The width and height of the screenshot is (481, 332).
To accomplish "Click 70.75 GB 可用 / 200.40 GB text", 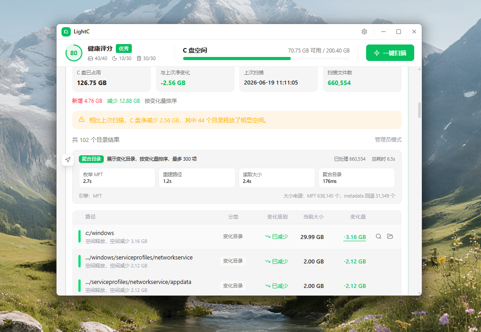I will pos(319,51).
